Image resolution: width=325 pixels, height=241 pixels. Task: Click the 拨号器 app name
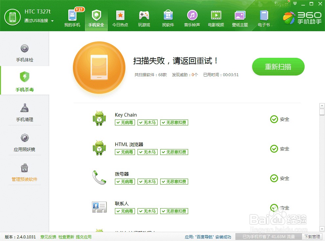[x=122, y=174]
